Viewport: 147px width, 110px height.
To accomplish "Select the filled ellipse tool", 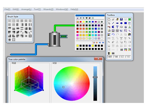I will click(121, 23).
